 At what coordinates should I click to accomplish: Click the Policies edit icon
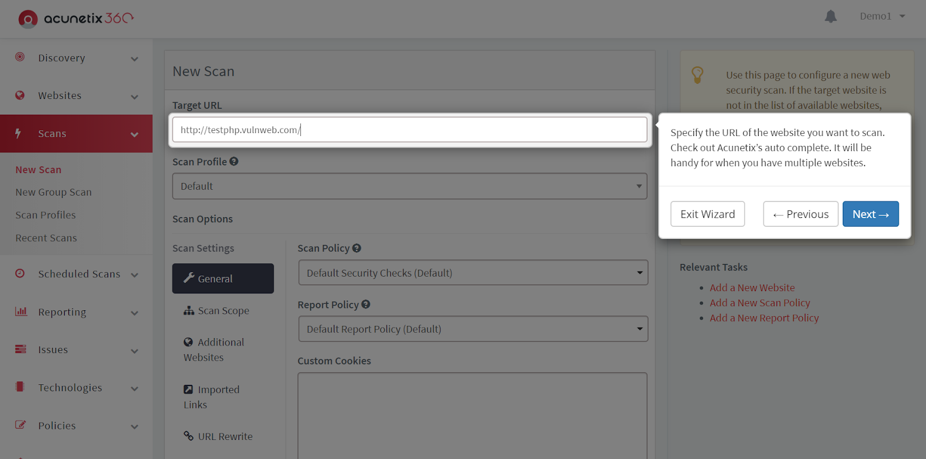(x=20, y=425)
